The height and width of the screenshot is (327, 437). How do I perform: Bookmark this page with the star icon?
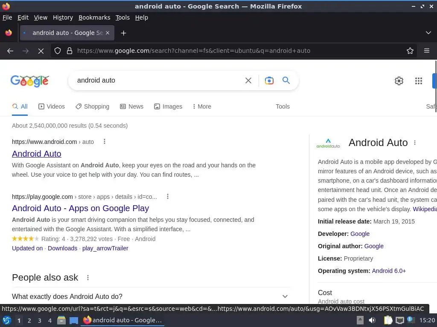tap(410, 51)
